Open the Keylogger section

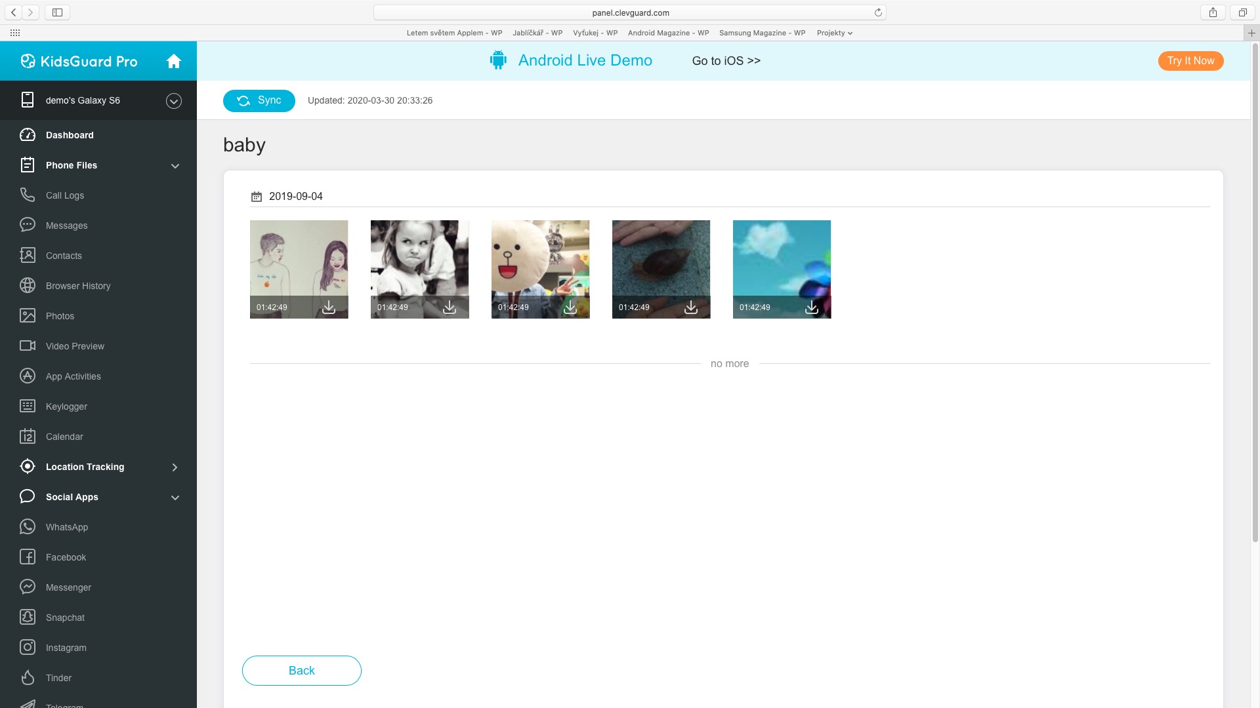coord(66,406)
